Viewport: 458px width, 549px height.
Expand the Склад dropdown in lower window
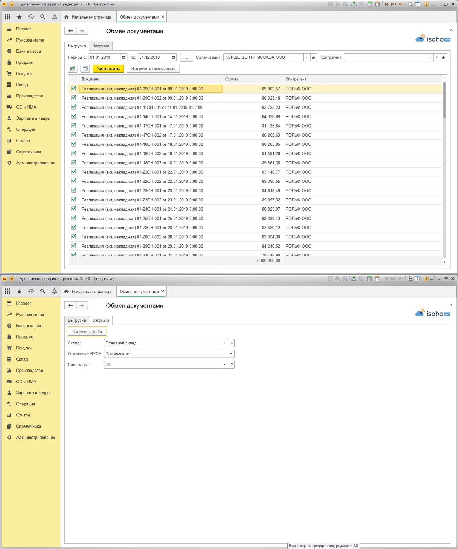pos(224,343)
